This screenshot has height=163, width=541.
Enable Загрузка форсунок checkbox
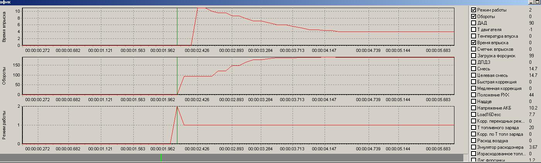[474, 56]
